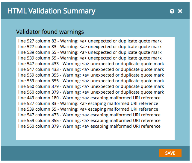Click empty space below the last warning
This screenshot has height=163, width=192.
point(95,134)
